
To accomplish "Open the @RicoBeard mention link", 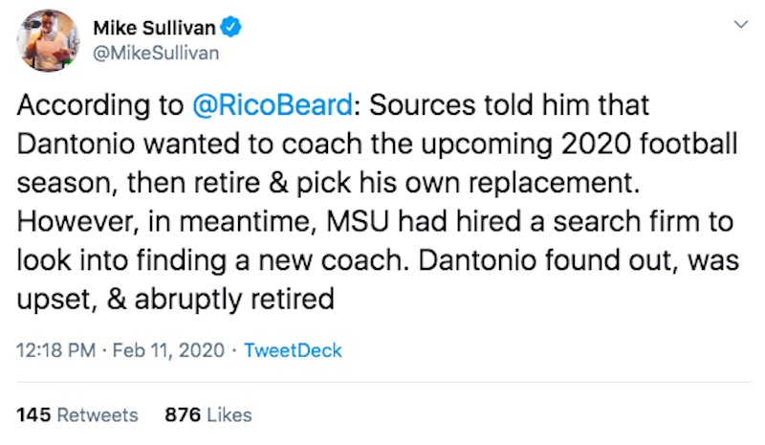I will (273, 105).
